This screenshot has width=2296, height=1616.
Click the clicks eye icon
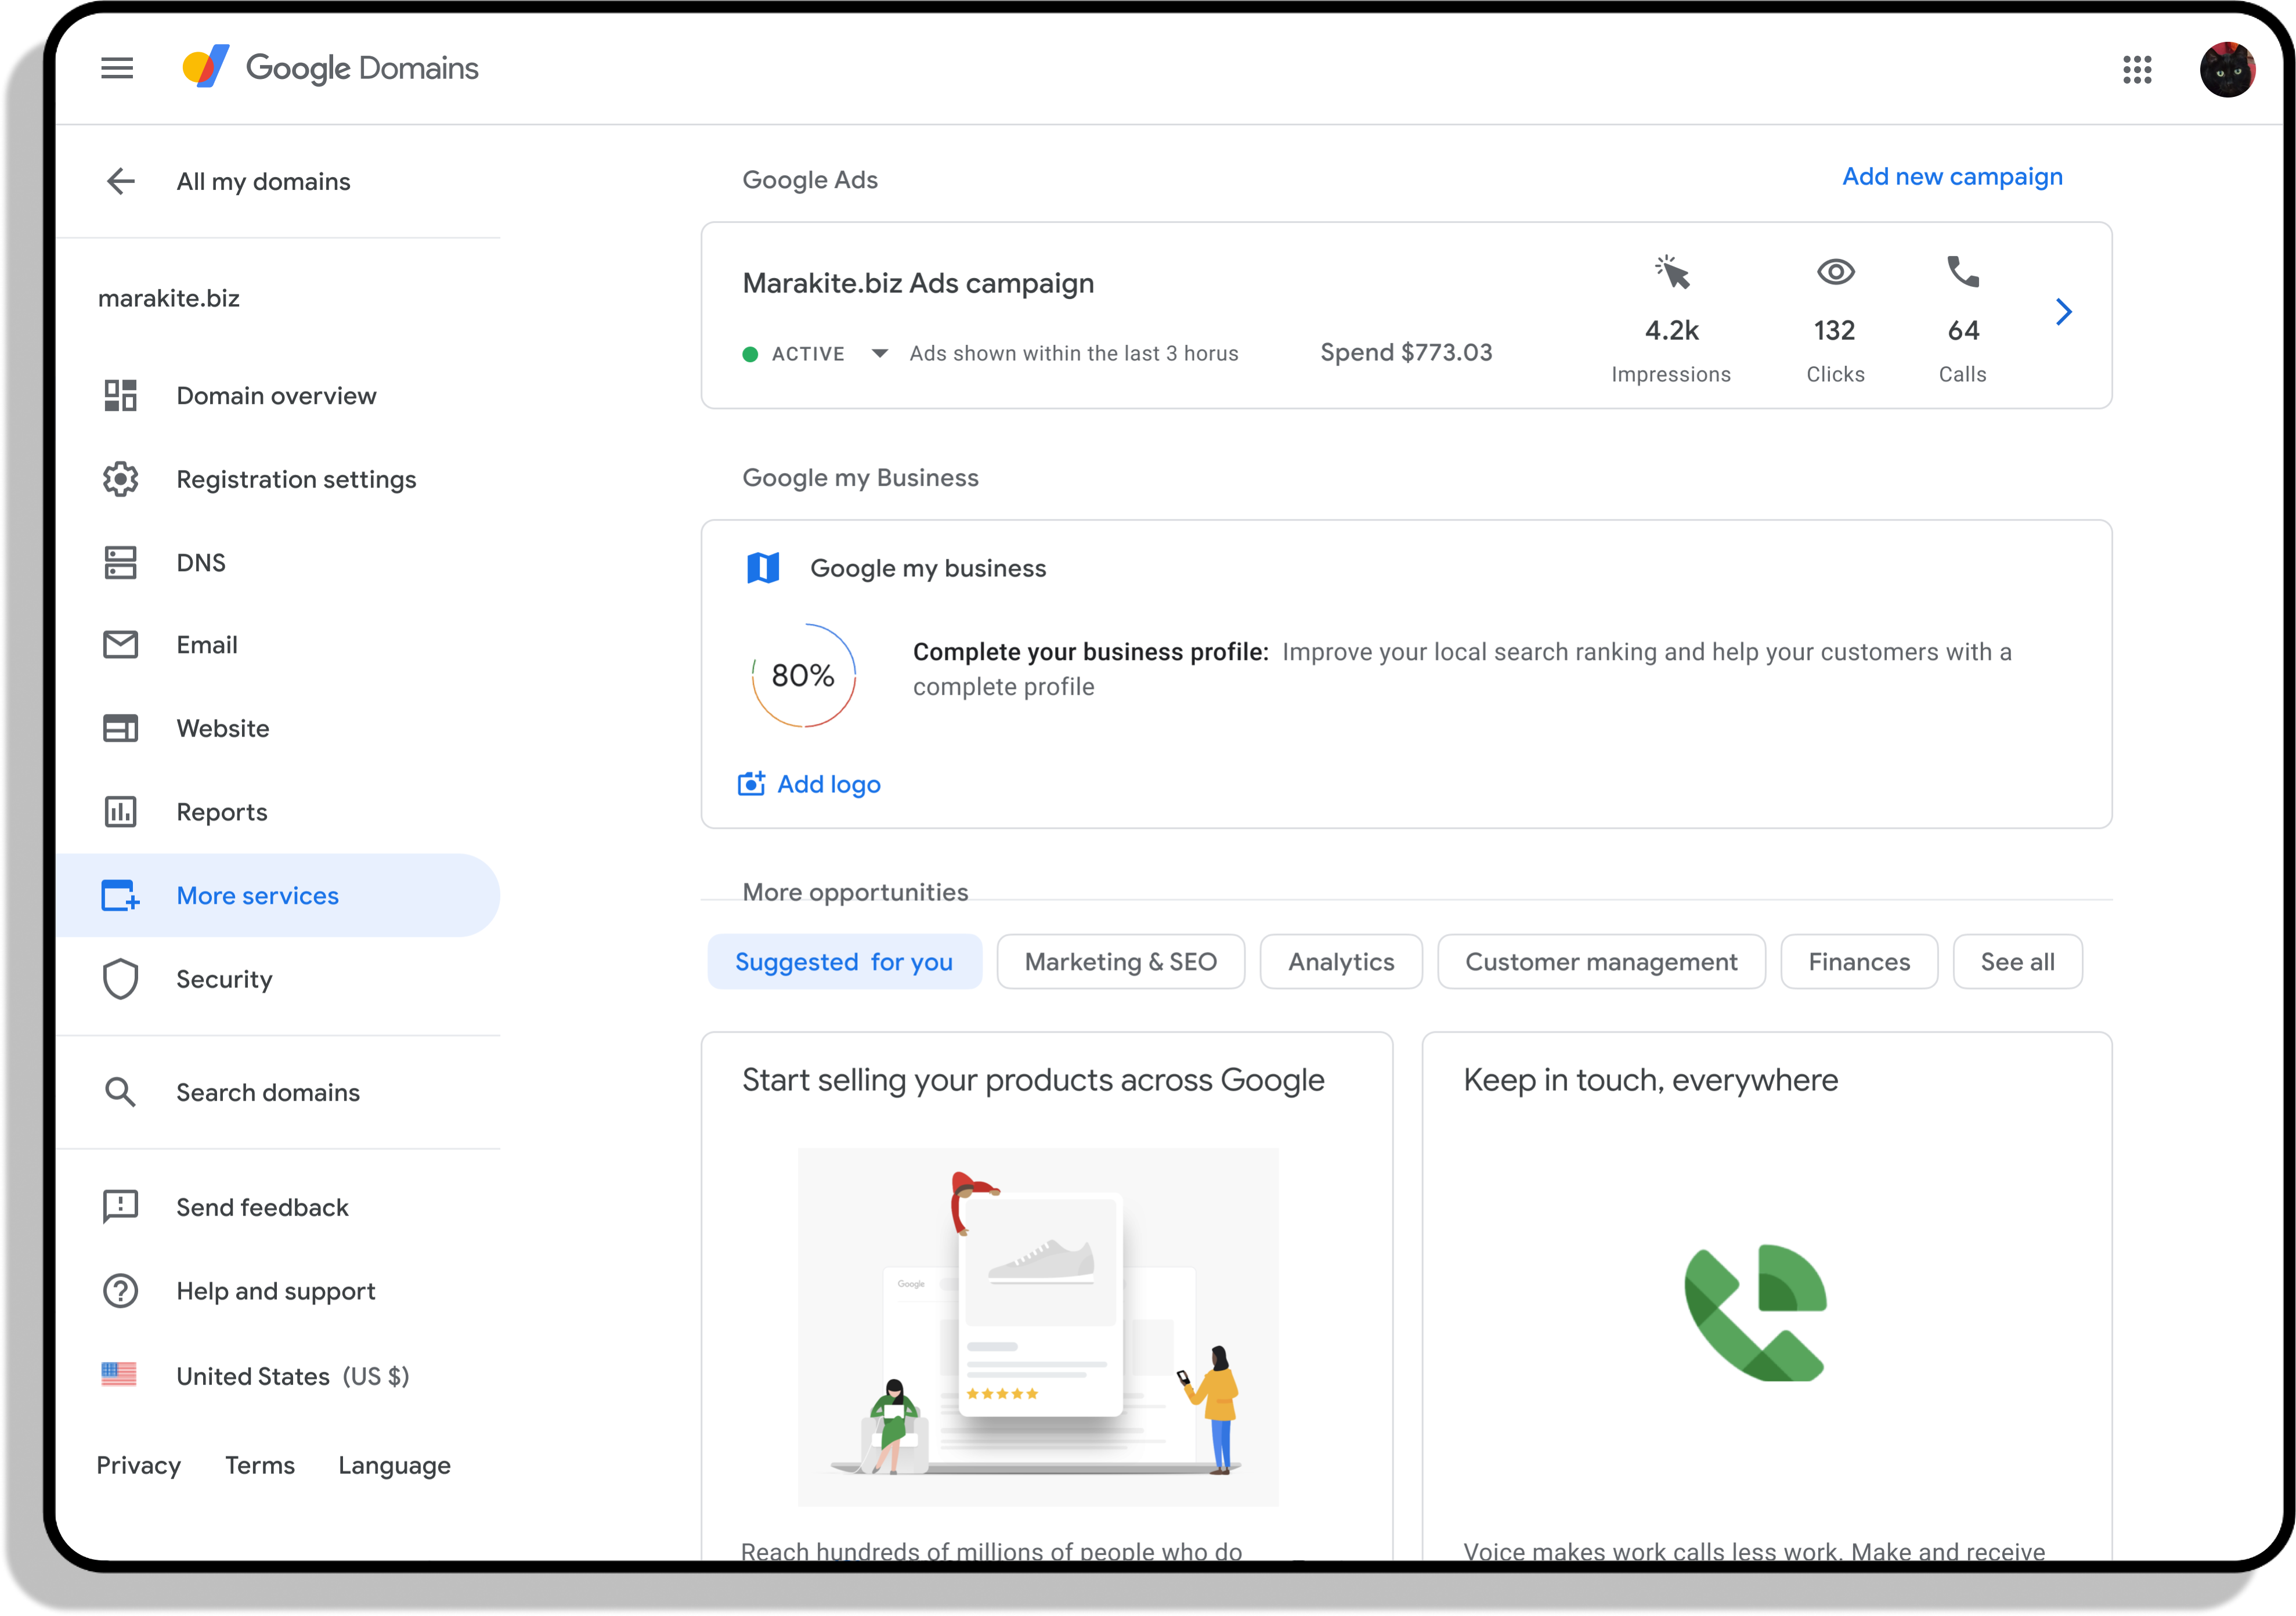coord(1835,271)
